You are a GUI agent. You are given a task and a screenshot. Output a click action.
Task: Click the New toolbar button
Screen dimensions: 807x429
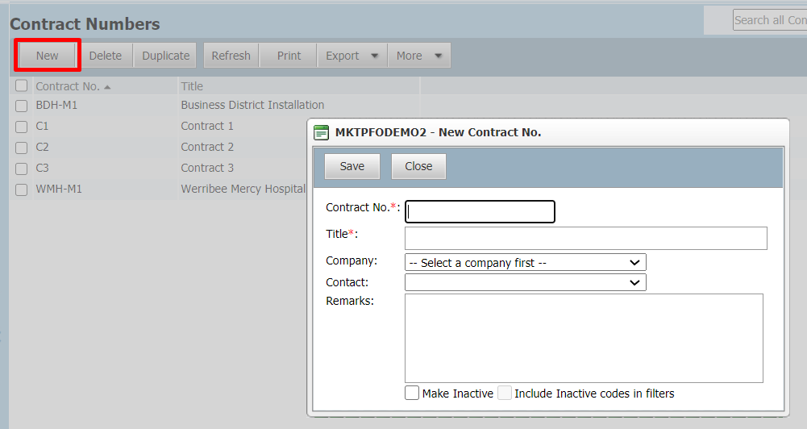(48, 55)
